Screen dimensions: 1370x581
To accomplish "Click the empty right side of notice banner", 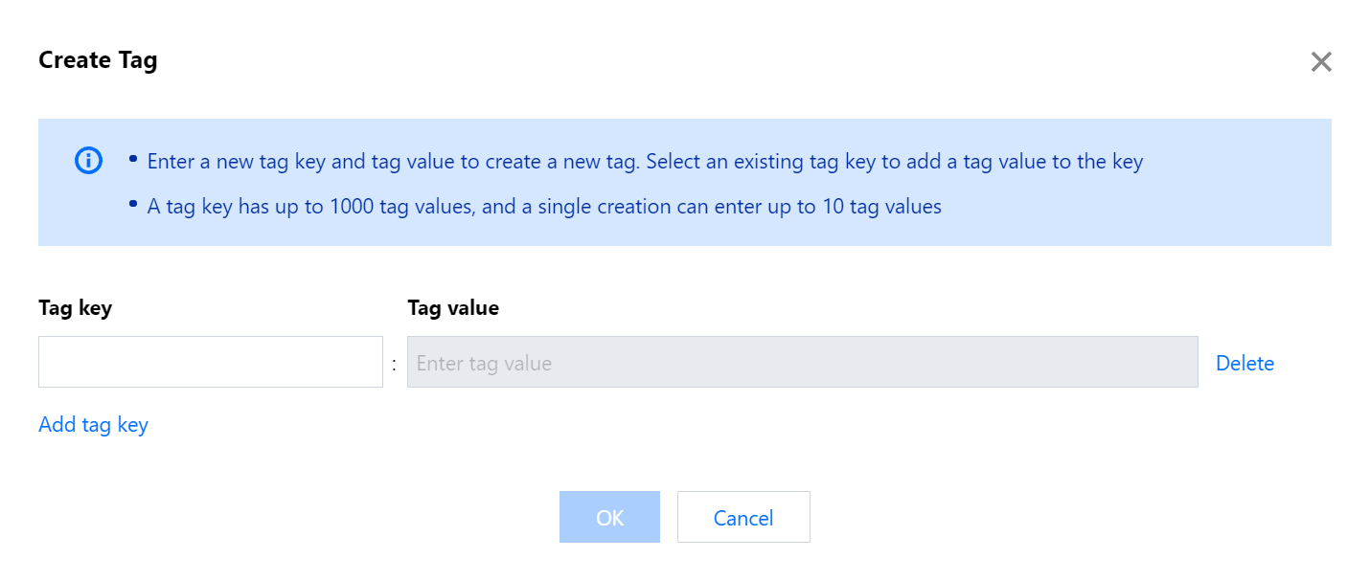I will tap(1236, 206).
